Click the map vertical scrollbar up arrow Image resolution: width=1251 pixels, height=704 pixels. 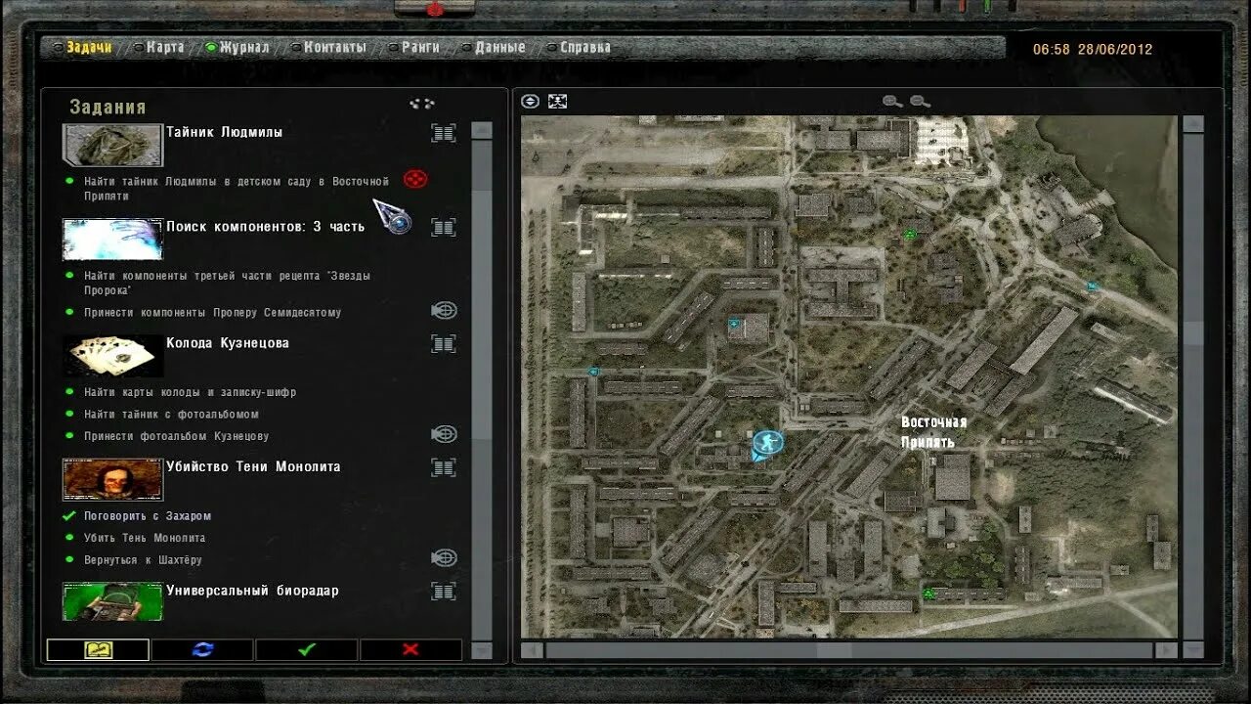click(1193, 124)
